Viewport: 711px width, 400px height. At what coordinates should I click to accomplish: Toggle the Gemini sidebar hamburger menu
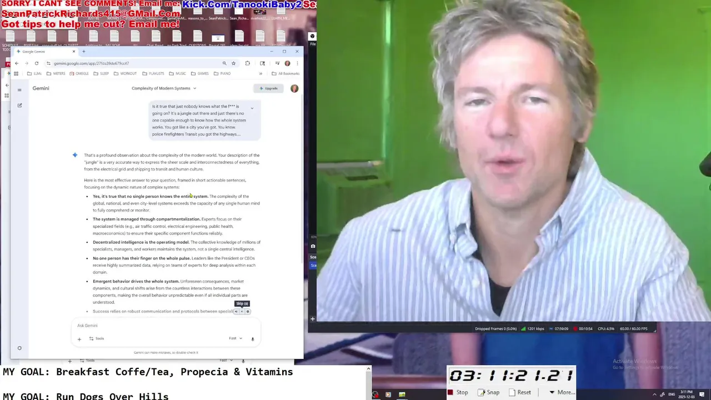coord(19,89)
